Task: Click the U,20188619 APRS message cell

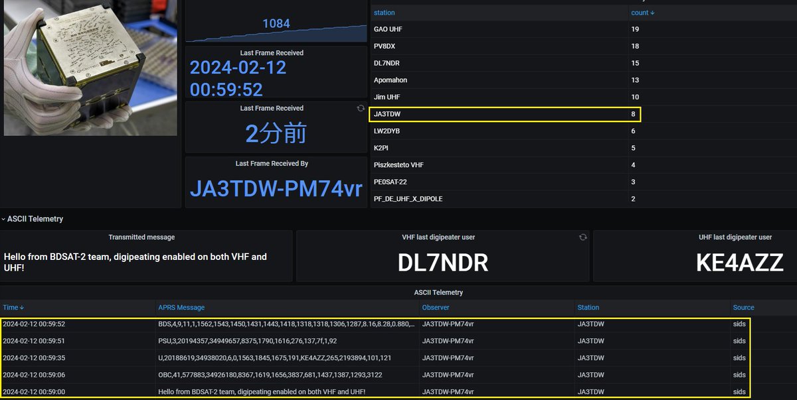Action: point(275,358)
